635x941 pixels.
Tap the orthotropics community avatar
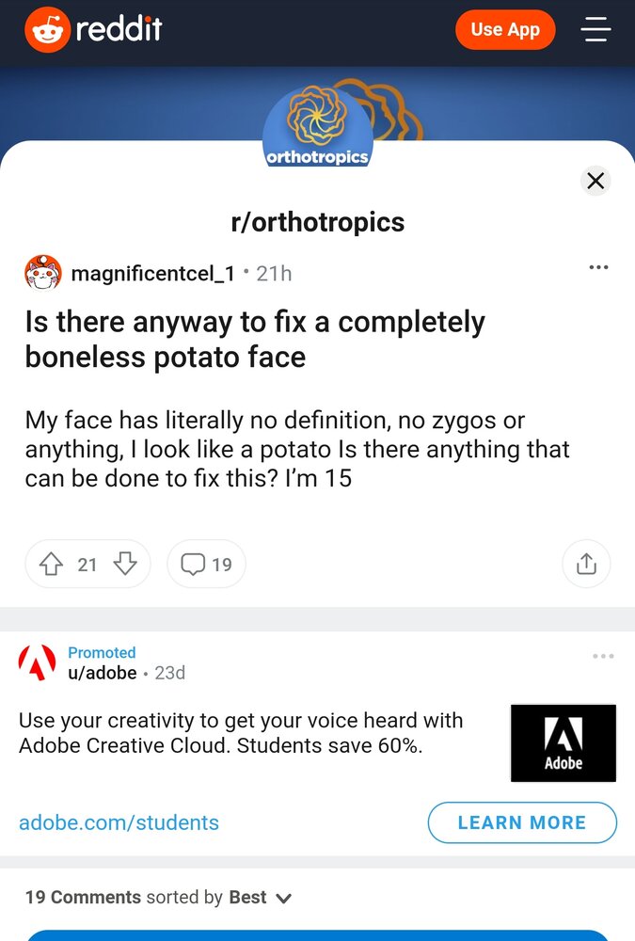point(318,125)
